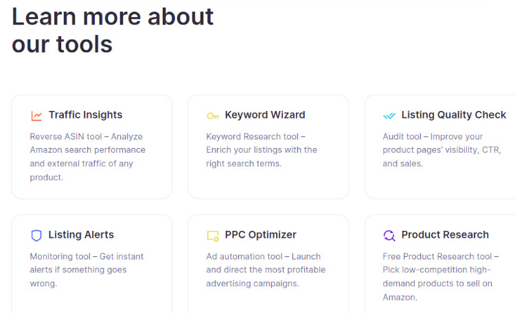
Task: Select the Free Product Research tool description
Action: (x=440, y=277)
